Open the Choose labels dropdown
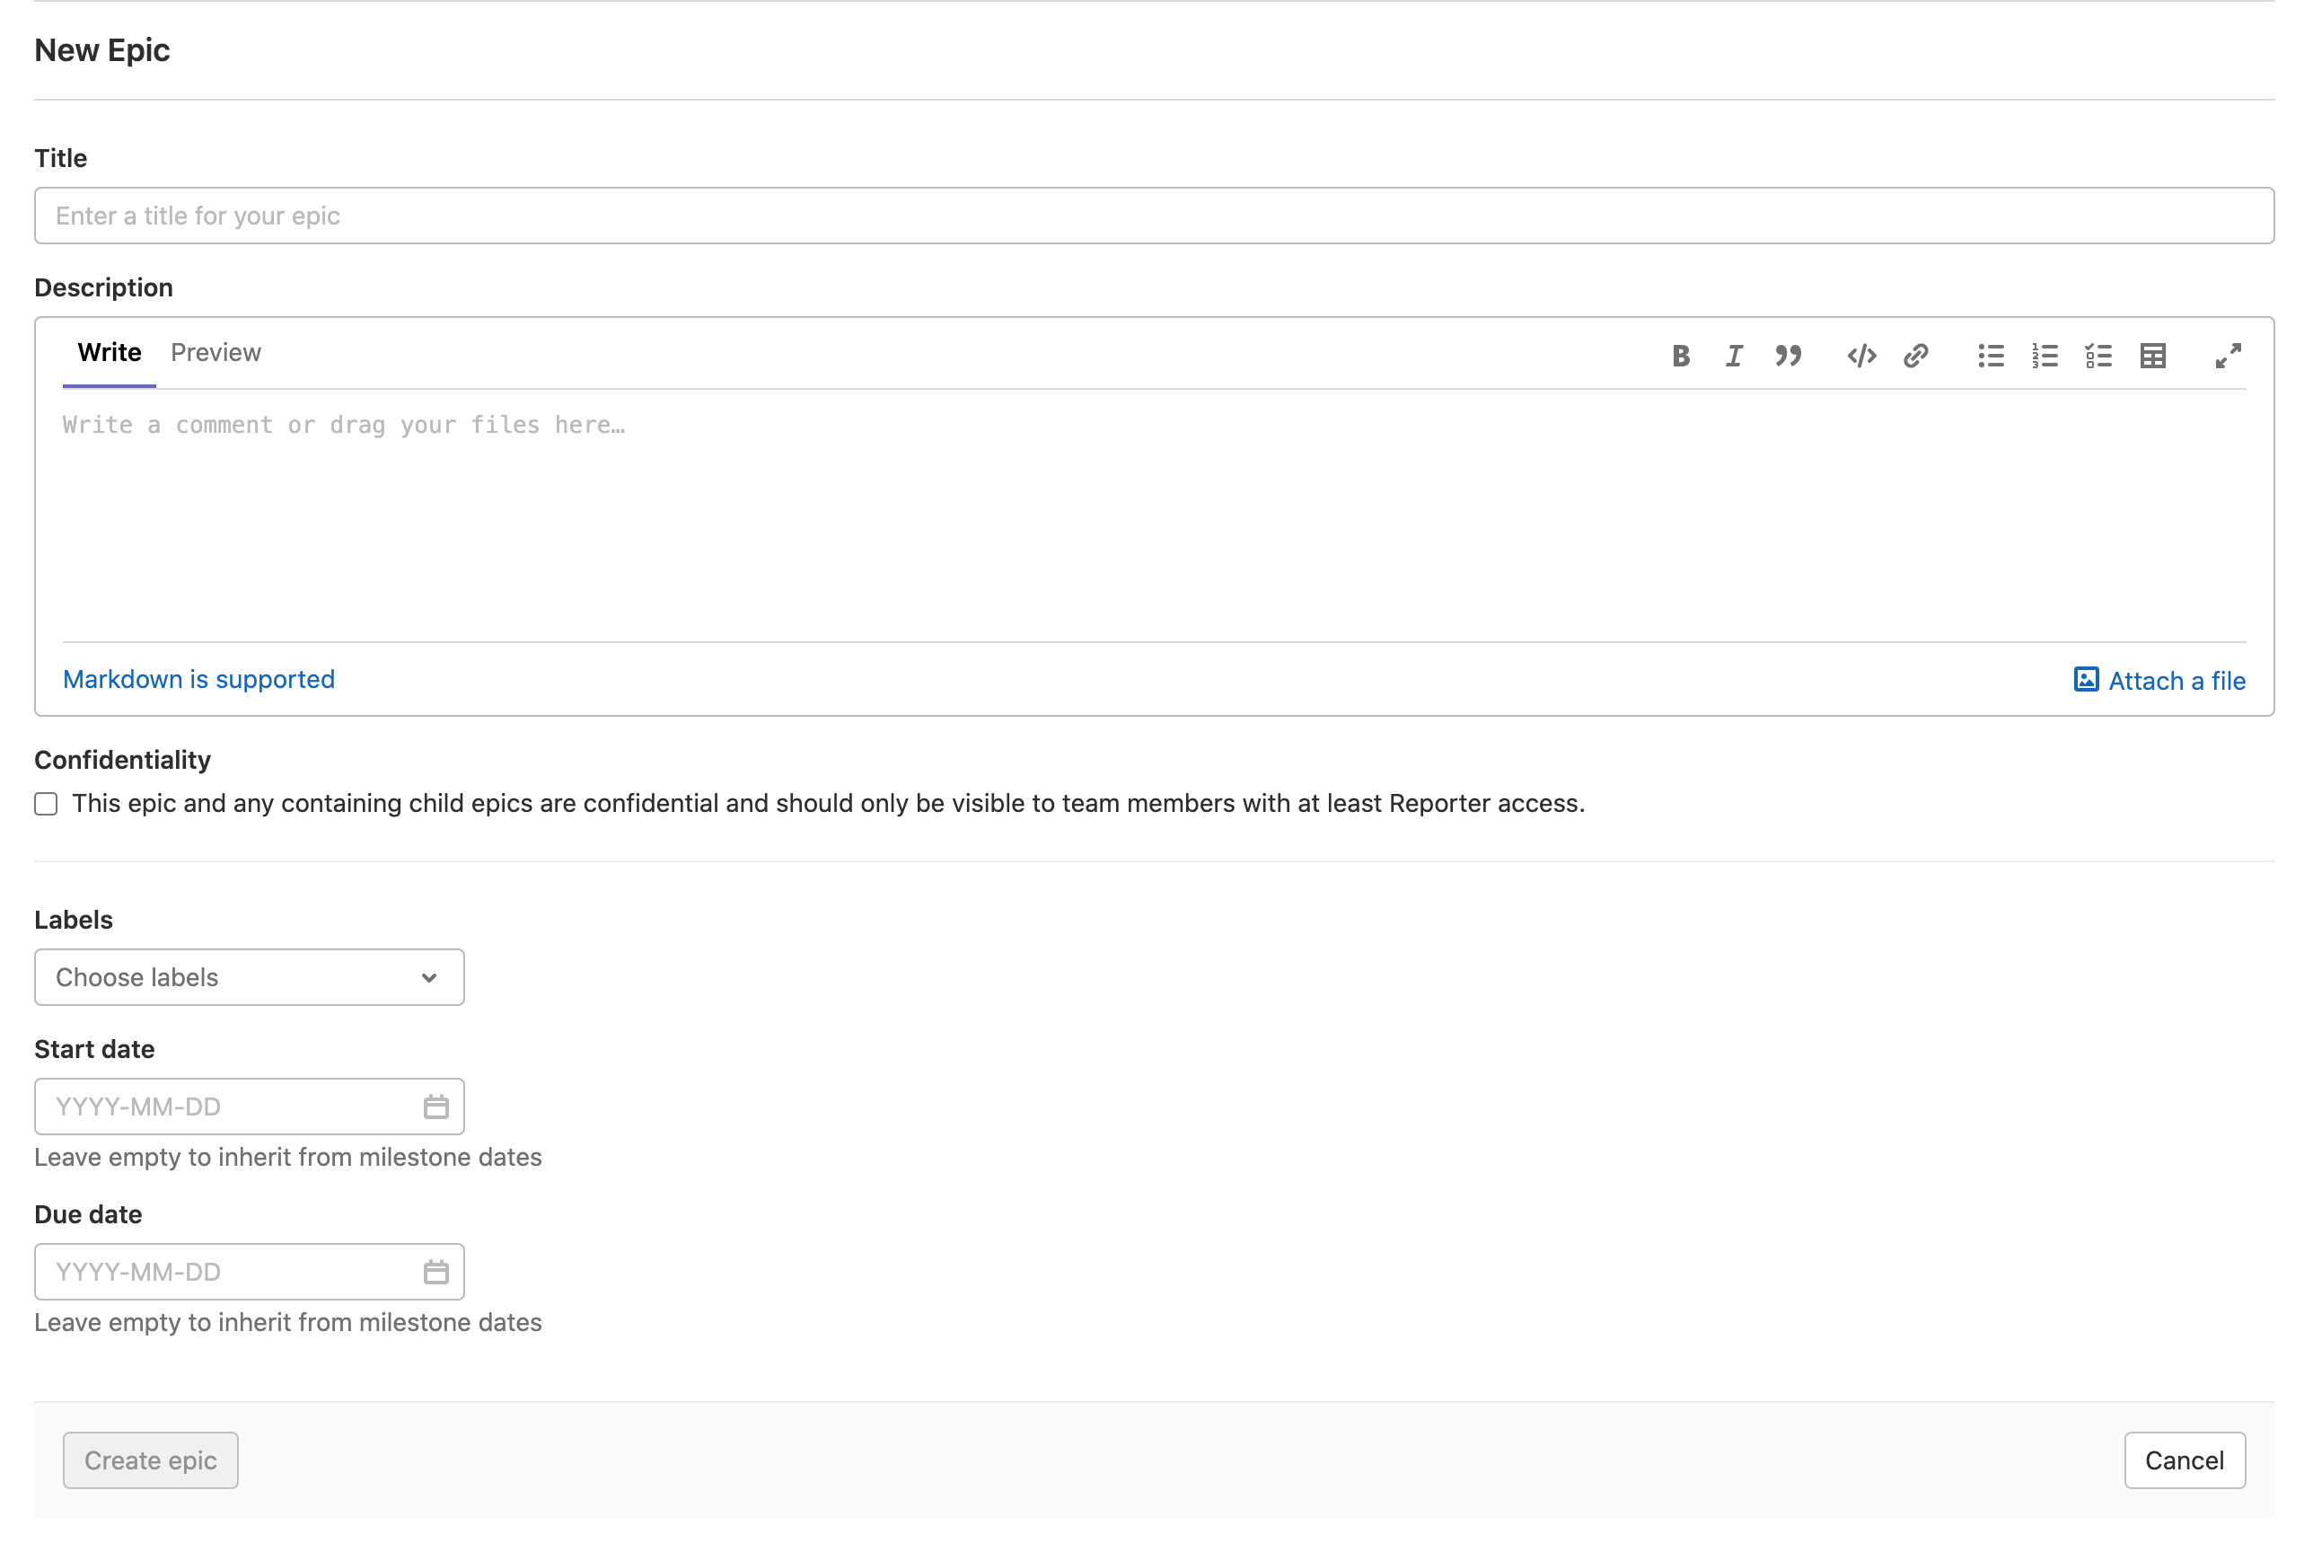2313x1552 pixels. tap(249, 977)
